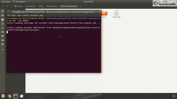Image resolution: width=177 pixels, height=99 pixels.
Task: Launch Google Chrome from dock
Action: (x=9, y=96)
